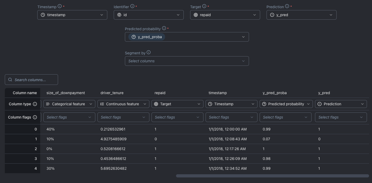Click the y_pred_proba chip in Predicted probability
The height and width of the screenshot is (183, 372).
coord(147,37)
